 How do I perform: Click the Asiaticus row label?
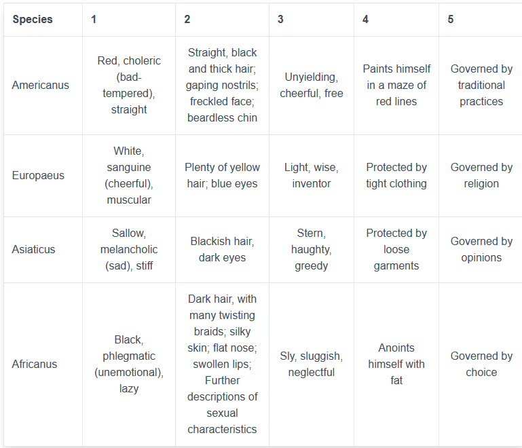pyautogui.click(x=34, y=249)
